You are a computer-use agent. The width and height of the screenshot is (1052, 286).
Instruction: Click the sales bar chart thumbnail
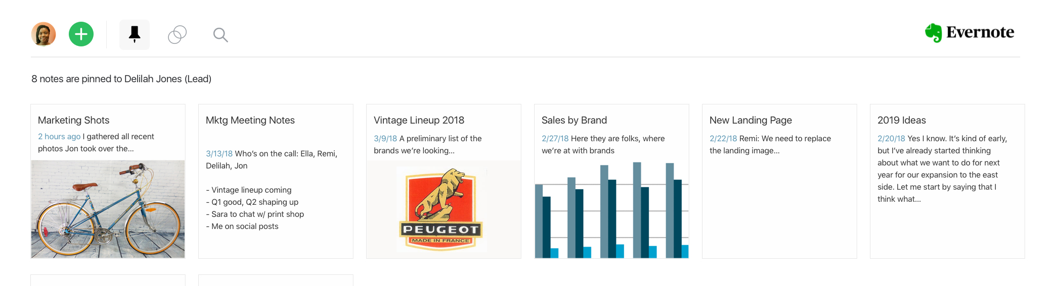click(x=611, y=210)
